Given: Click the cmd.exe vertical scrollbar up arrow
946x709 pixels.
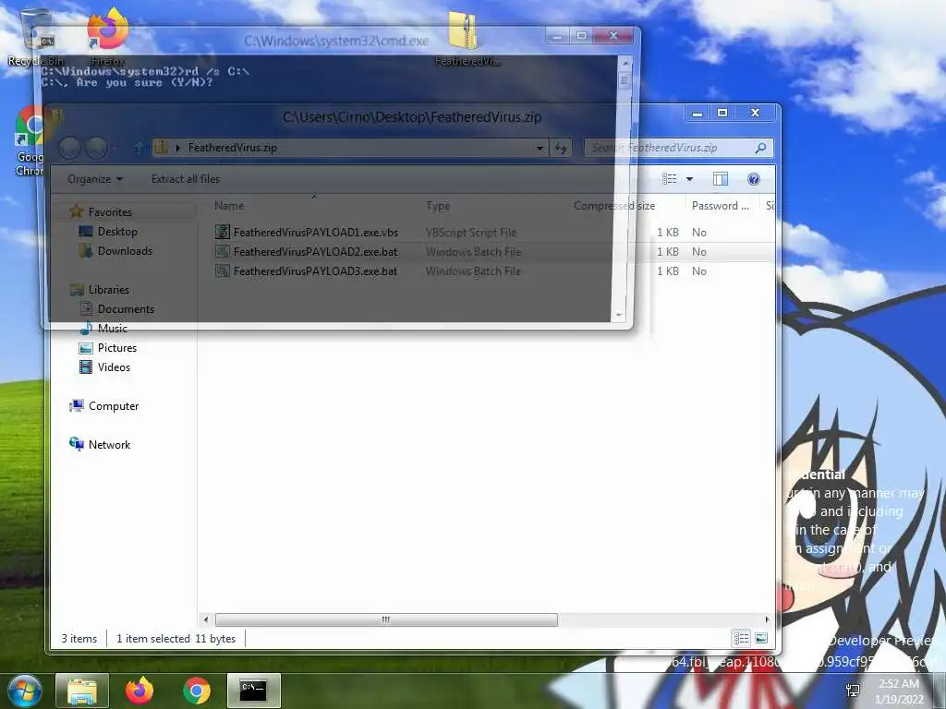Looking at the screenshot, I should (625, 63).
